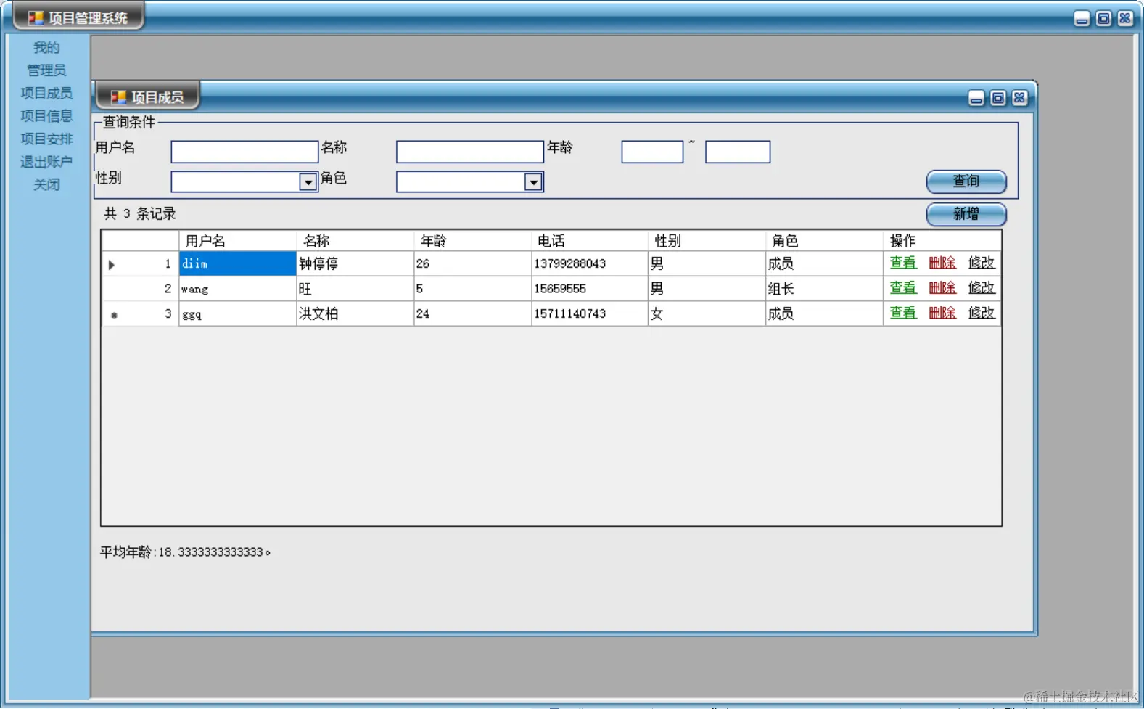Select 退出账户 in the sidebar
The width and height of the screenshot is (1144, 709).
pyautogui.click(x=46, y=162)
